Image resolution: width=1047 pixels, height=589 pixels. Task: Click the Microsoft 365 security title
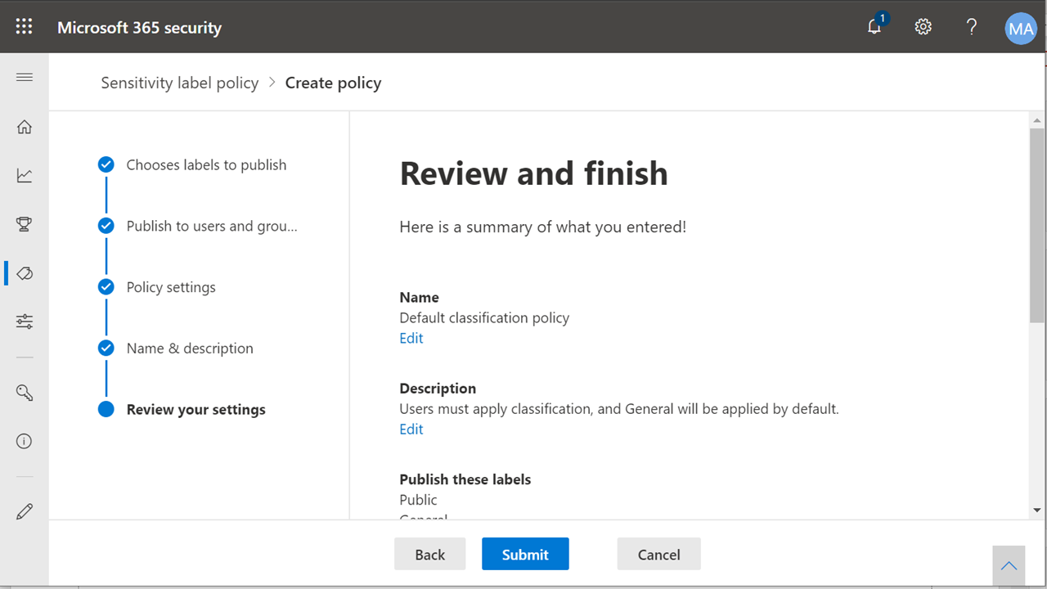click(x=139, y=28)
